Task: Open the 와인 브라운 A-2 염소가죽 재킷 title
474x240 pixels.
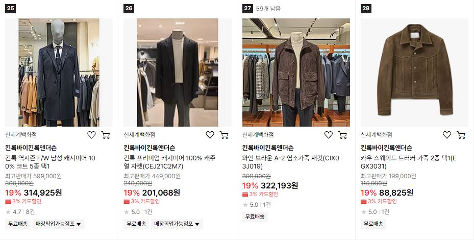Action: tap(291, 162)
